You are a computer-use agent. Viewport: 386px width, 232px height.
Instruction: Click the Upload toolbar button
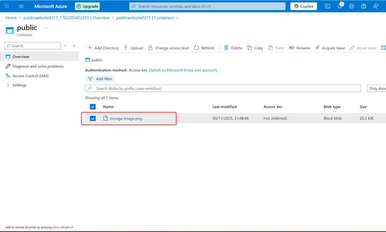133,48
